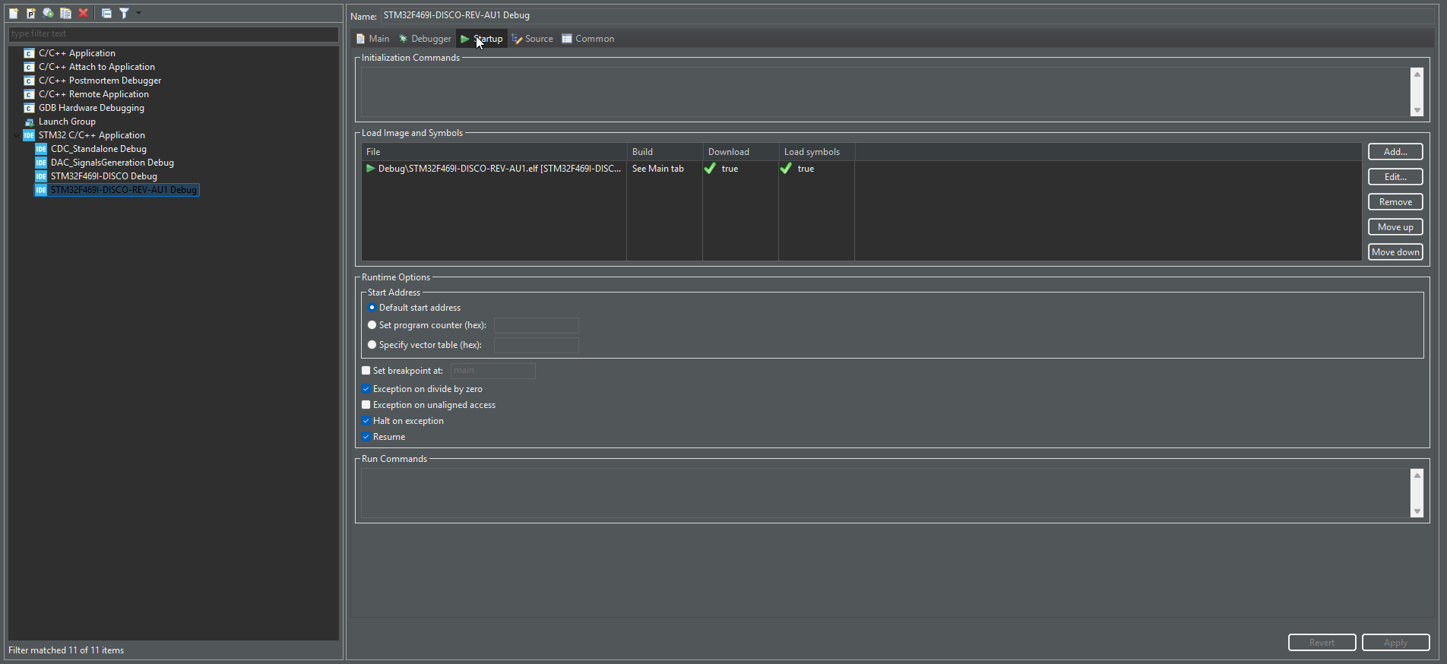
Task: Click the Run Commands scrollbar down arrow
Action: pos(1417,511)
